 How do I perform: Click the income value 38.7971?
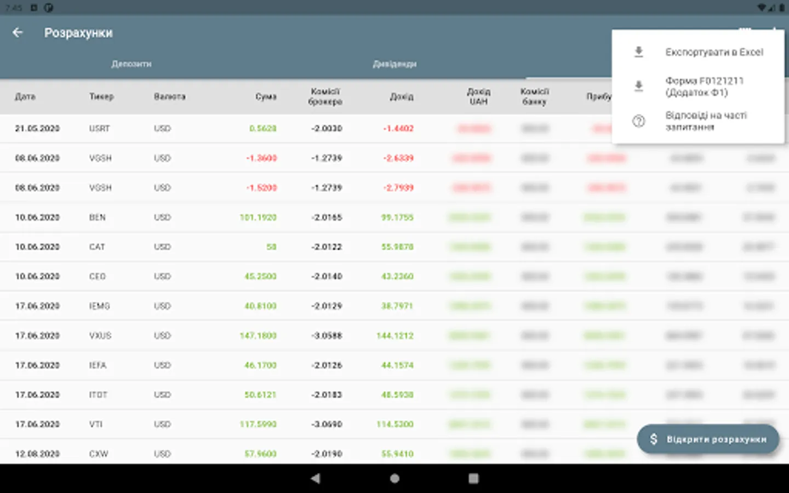coord(397,306)
